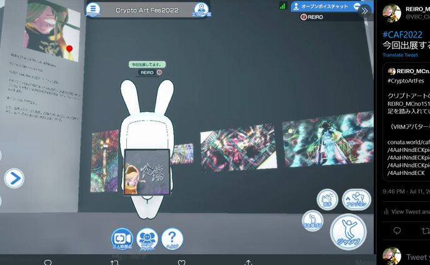
Task: Expand the left side panel arrow
Action: pos(14,179)
